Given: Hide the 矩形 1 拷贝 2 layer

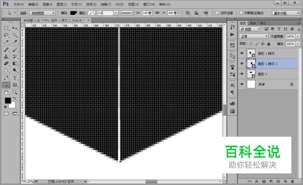Looking at the screenshot, I should pyautogui.click(x=242, y=64).
